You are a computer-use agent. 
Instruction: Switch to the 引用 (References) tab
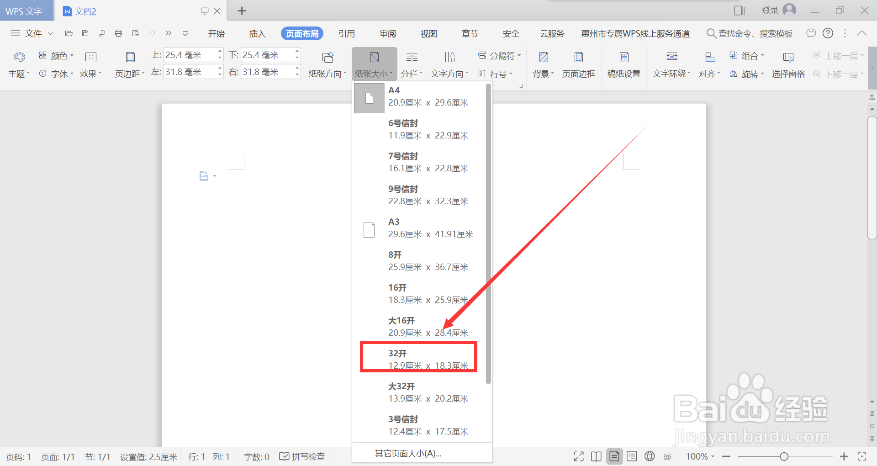(x=347, y=33)
